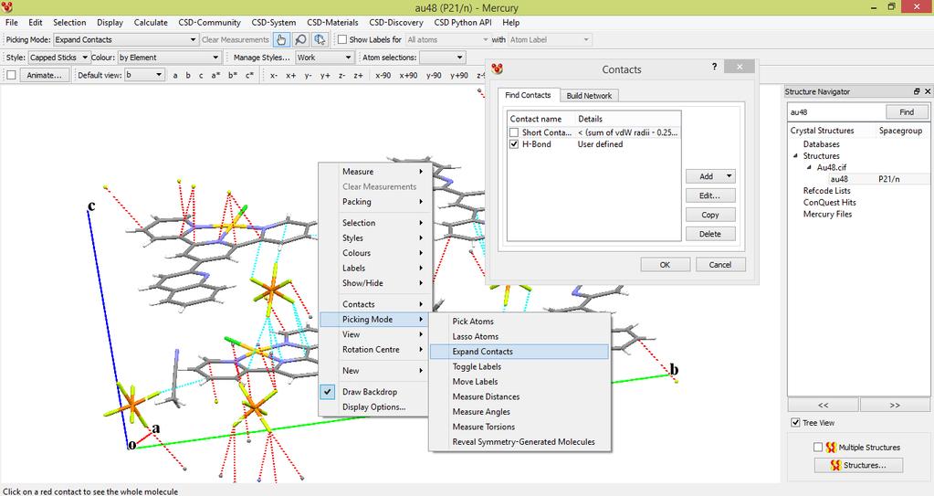Open the Calculate menu
Screen dimensions: 934x496
tap(151, 23)
